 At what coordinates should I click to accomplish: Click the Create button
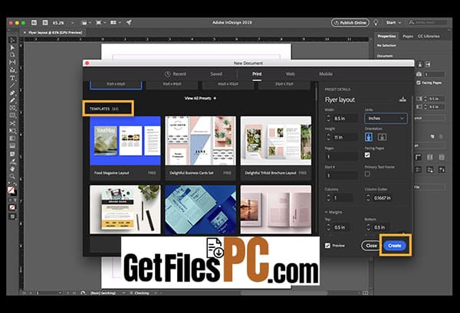coord(395,246)
